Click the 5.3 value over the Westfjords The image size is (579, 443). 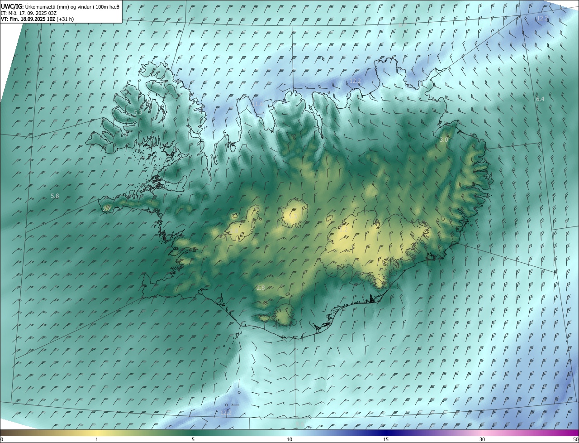coord(138,112)
